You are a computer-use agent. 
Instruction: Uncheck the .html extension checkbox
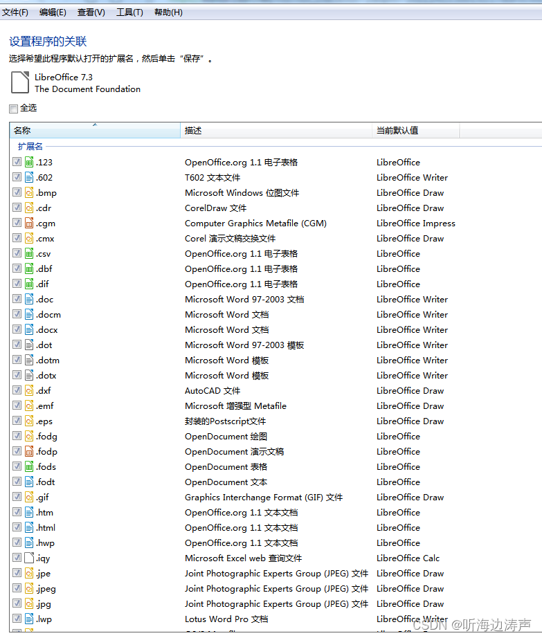point(17,527)
